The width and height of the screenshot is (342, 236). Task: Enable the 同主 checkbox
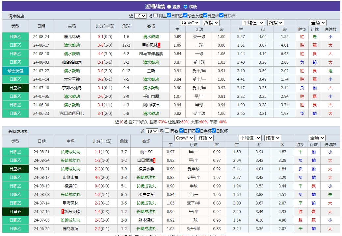tap(155, 16)
